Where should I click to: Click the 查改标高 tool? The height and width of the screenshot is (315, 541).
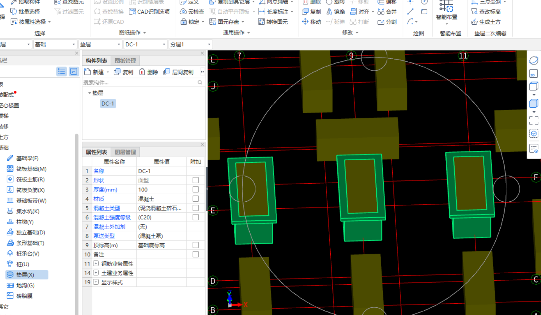[x=486, y=12]
